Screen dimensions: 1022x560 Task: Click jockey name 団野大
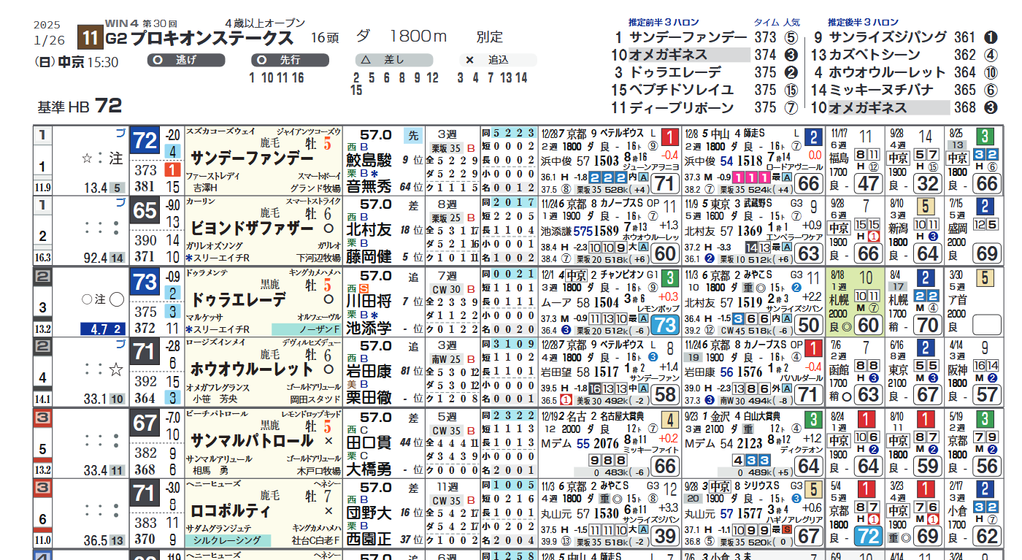369,515
